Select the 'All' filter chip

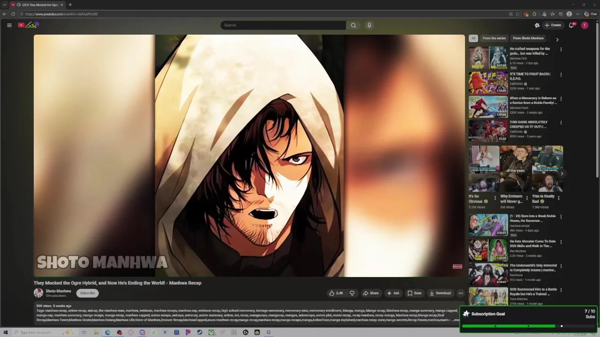(x=473, y=38)
